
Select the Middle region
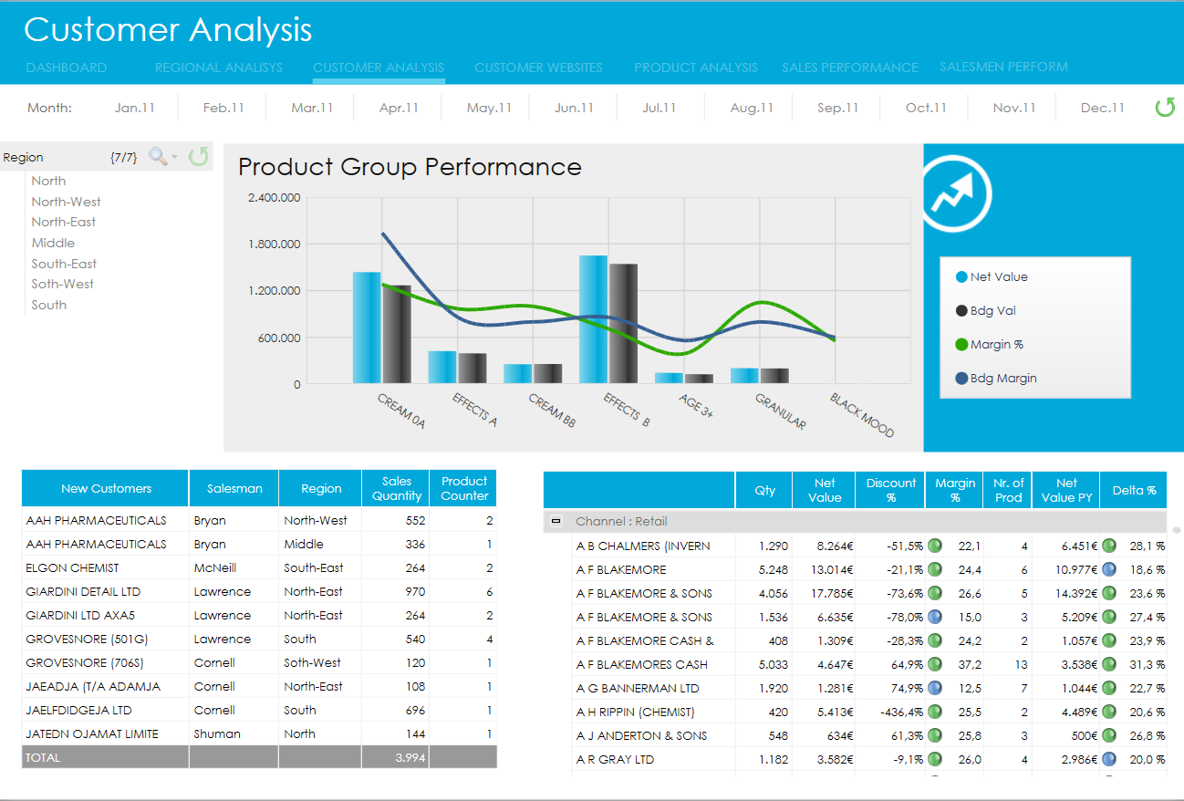[53, 243]
